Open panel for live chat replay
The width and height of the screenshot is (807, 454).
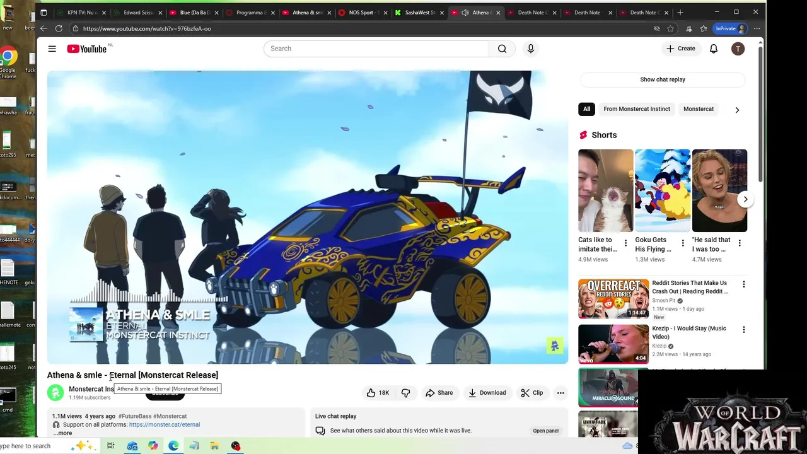click(545, 431)
